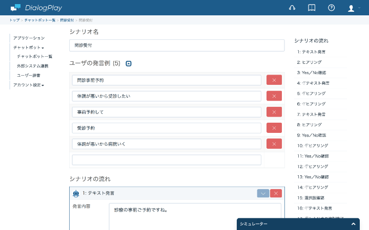
Task: Open 外部システム連携 in sidebar
Action: pos(32,66)
